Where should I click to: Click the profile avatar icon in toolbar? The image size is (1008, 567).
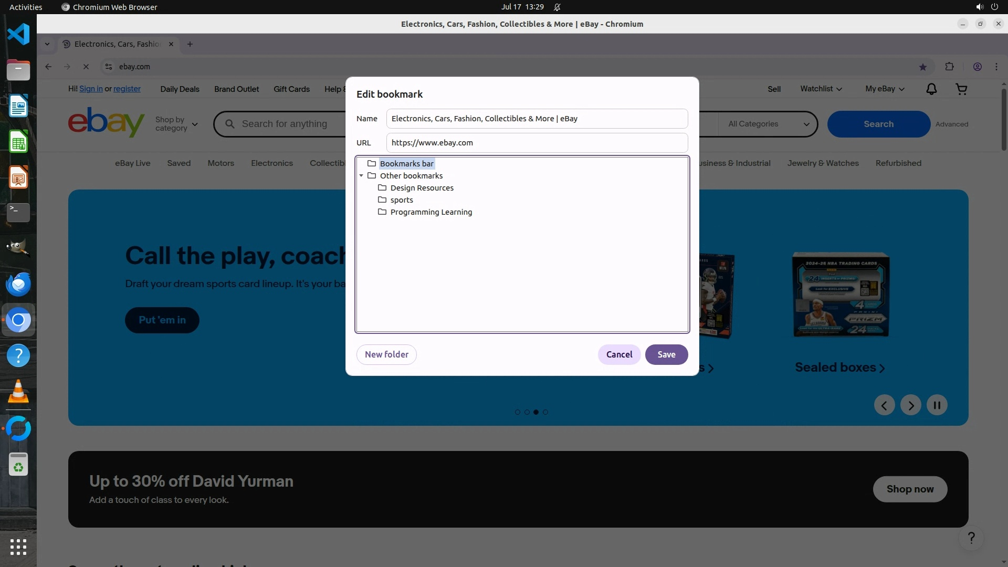[977, 67]
